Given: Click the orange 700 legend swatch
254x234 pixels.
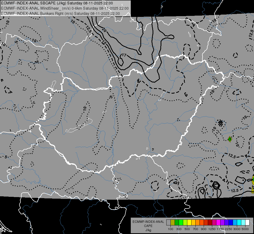Looking at the screenshot, I should pos(198,222).
